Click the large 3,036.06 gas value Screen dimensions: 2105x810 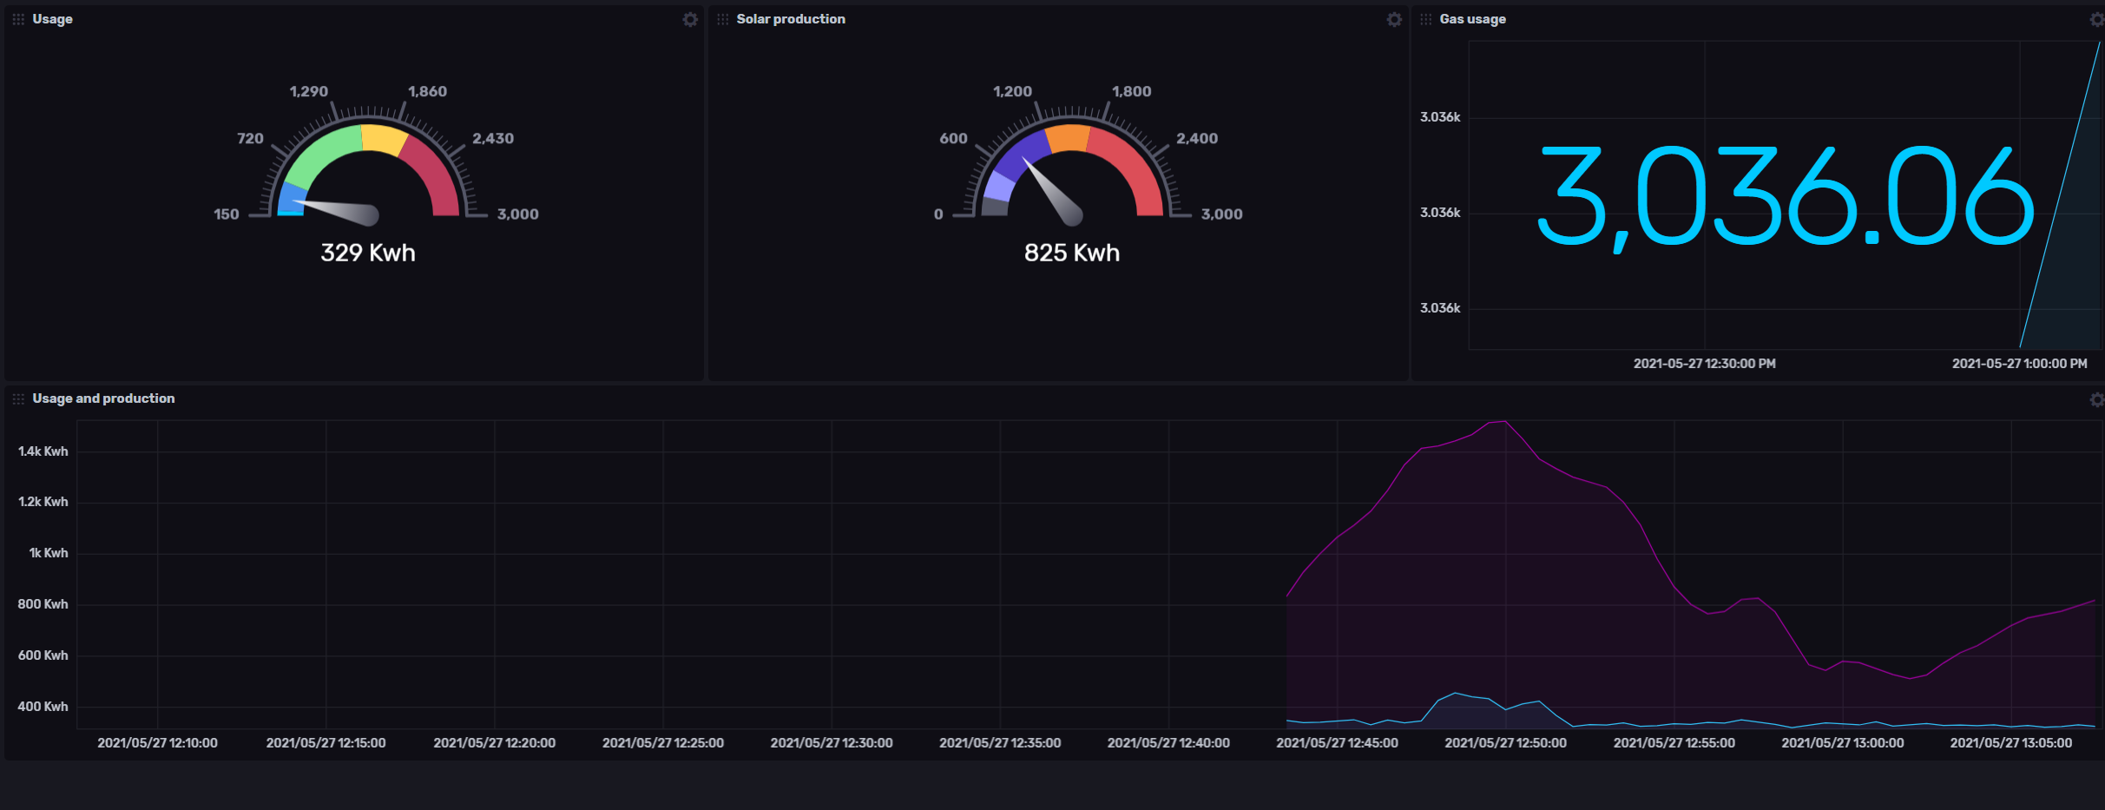pyautogui.click(x=1785, y=198)
